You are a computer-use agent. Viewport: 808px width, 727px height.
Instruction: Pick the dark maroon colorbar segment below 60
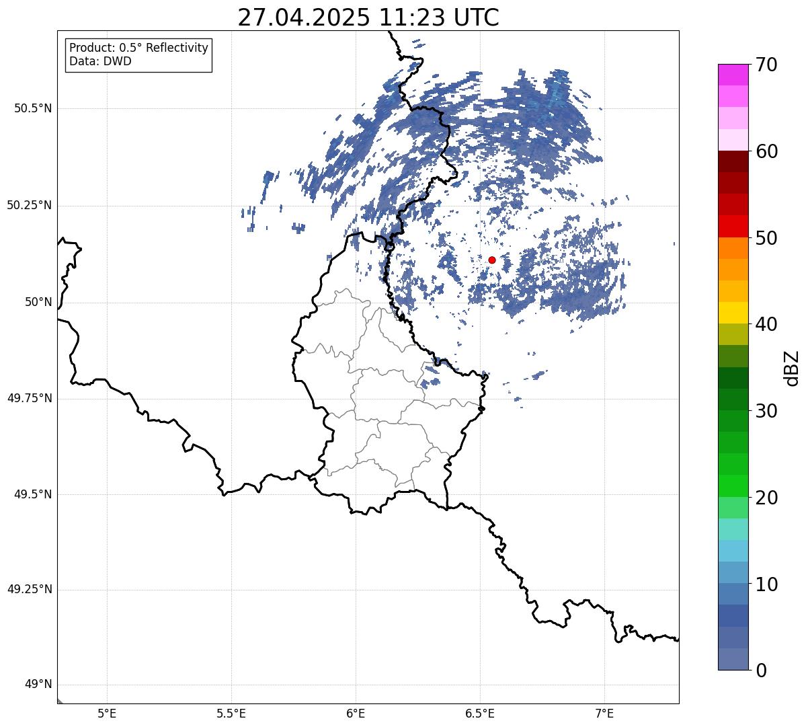733,161
